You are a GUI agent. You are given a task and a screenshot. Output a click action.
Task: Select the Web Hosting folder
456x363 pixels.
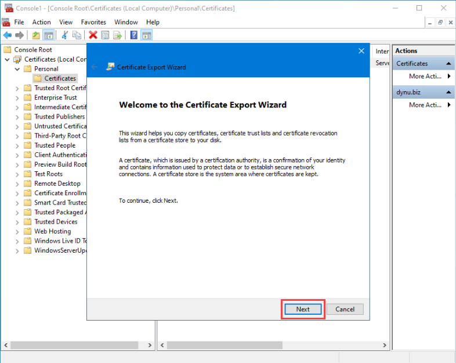[52, 231]
